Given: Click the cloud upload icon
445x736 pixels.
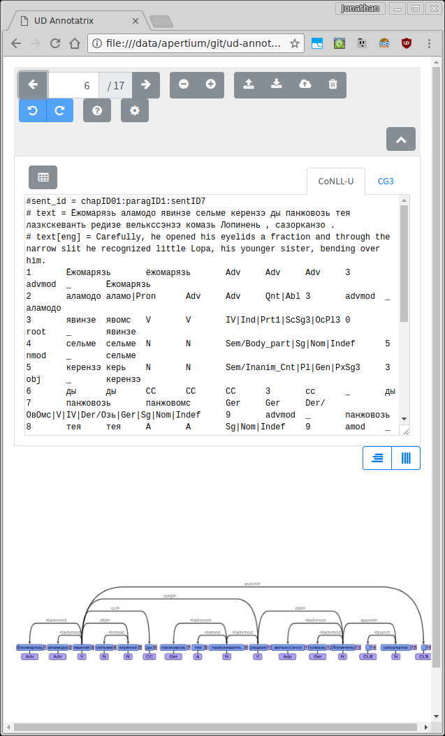Looking at the screenshot, I should (305, 85).
